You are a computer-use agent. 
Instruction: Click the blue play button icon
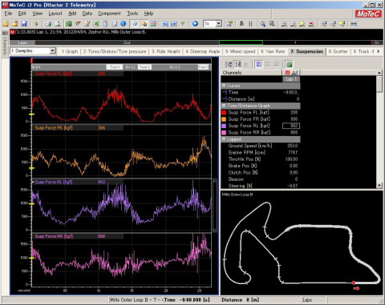coord(195,24)
